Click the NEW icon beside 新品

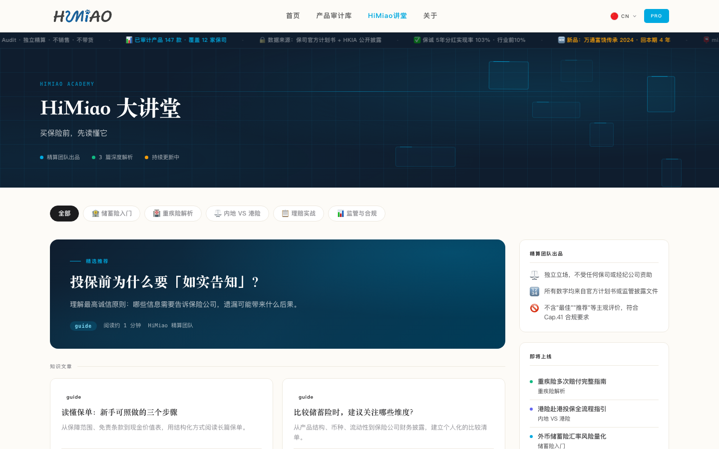click(x=561, y=40)
